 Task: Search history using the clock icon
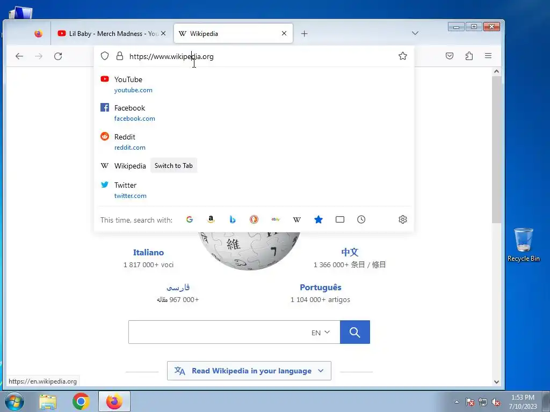[361, 219]
